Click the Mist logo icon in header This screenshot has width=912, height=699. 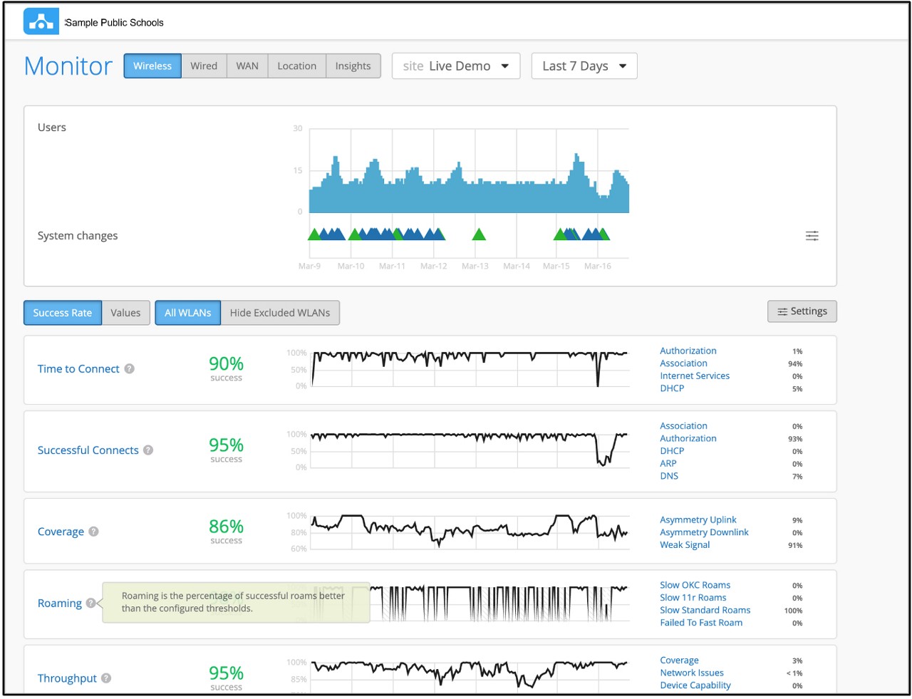coord(41,21)
